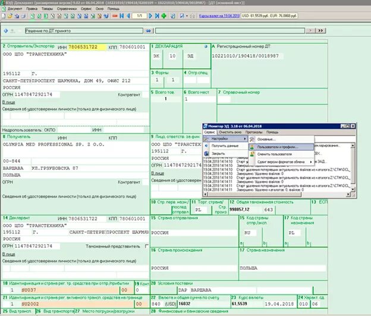Open the Курсы валют на 19.04.2018 link

pyautogui.click(x=219, y=16)
